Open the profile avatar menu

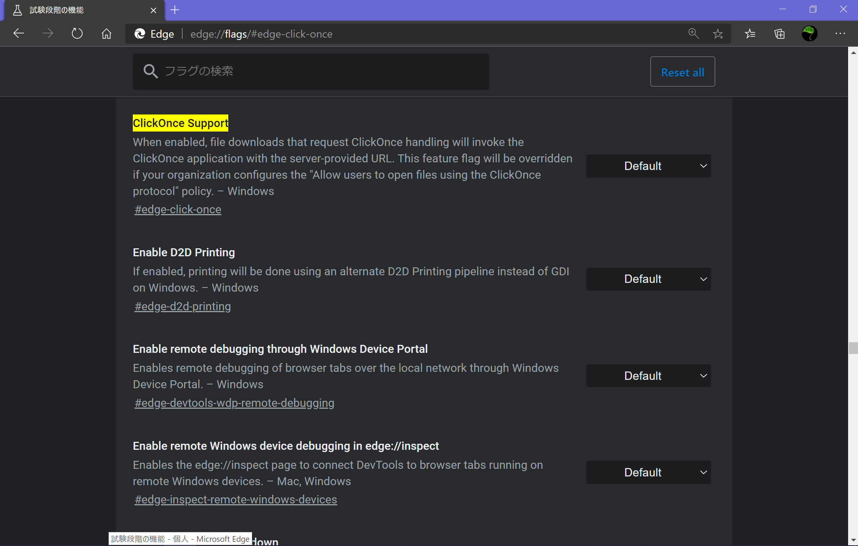point(809,33)
